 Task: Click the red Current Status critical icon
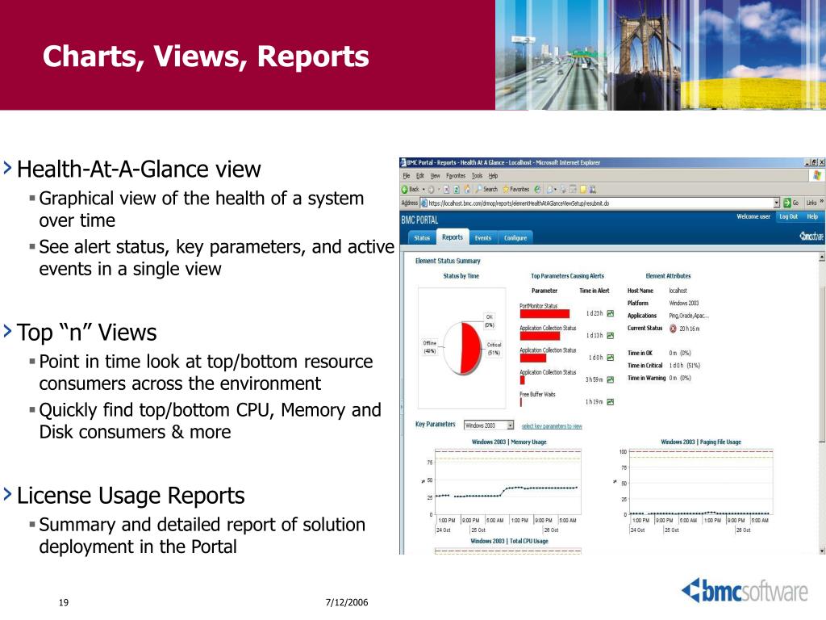(673, 329)
